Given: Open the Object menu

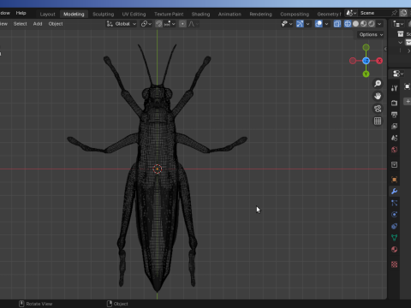Looking at the screenshot, I should point(56,24).
